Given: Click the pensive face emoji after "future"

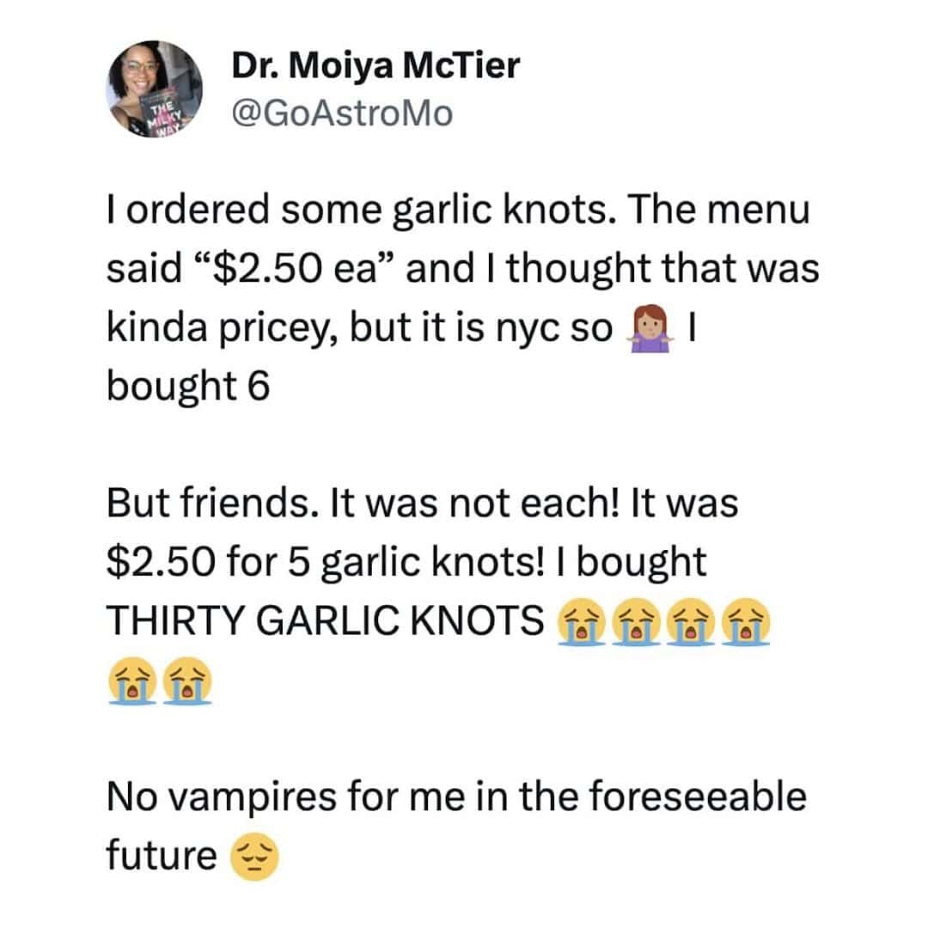Looking at the screenshot, I should pos(255,856).
